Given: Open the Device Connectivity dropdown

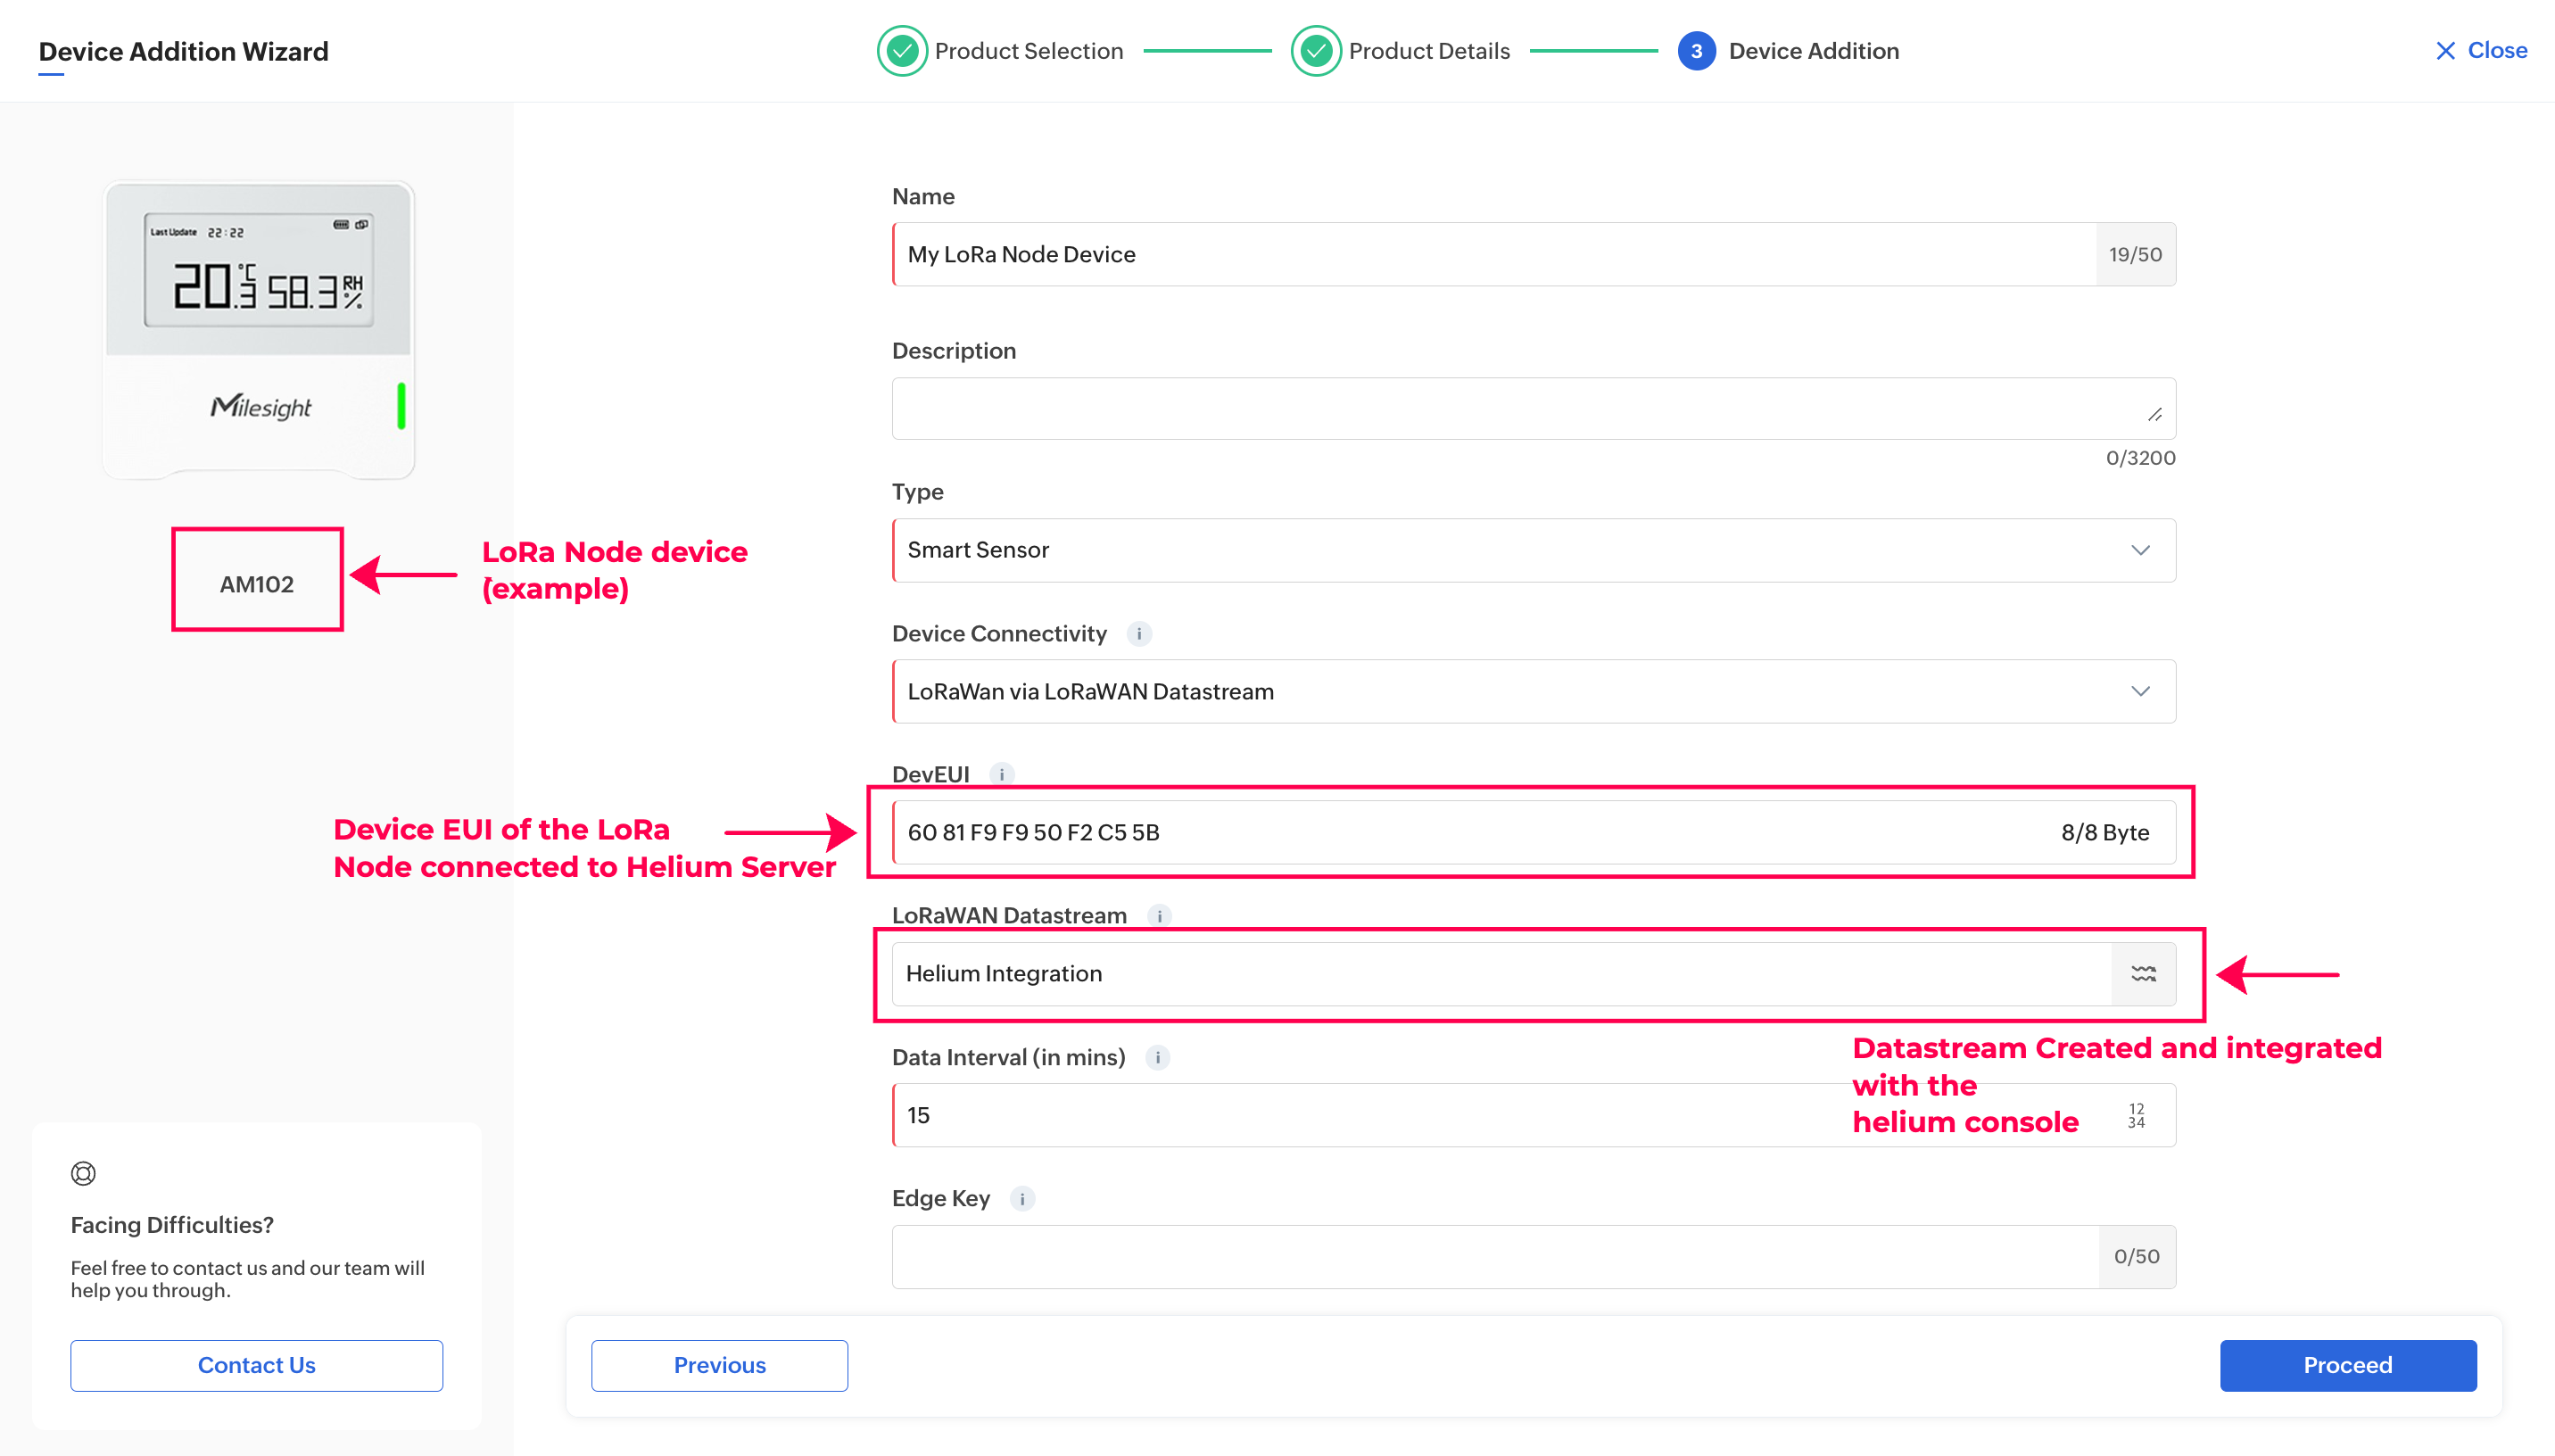Looking at the screenshot, I should (2139, 691).
